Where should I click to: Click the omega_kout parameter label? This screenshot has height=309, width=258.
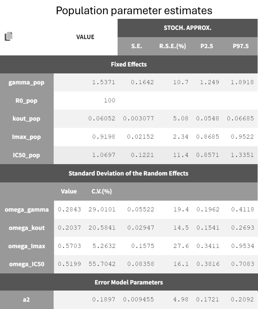(x=26, y=228)
